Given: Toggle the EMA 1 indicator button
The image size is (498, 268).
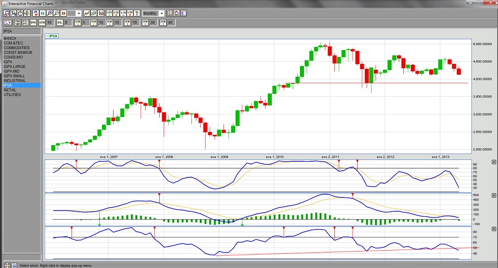Looking at the screenshot, I should (x=78, y=22).
